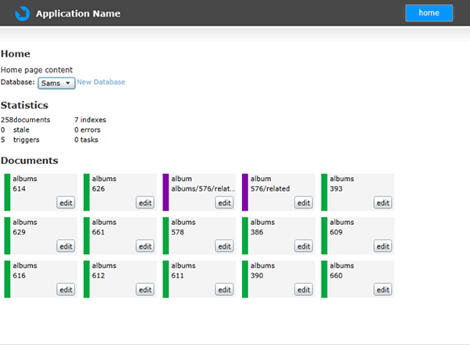The width and height of the screenshot is (470, 345).
Task: Select the green color bar of albums 616
Action: point(7,279)
